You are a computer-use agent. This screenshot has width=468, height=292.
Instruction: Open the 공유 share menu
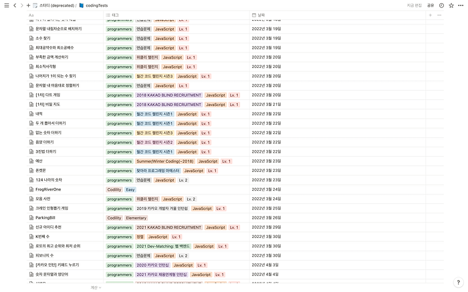431,5
